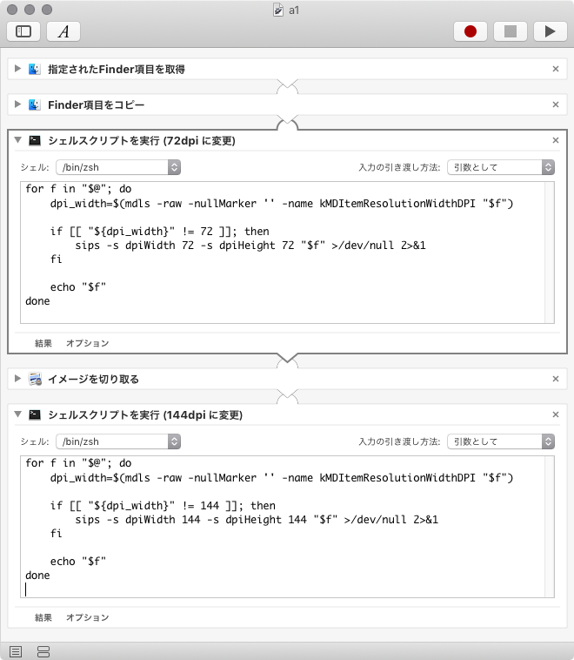Show オプション for the 144dpi action

coord(88,617)
